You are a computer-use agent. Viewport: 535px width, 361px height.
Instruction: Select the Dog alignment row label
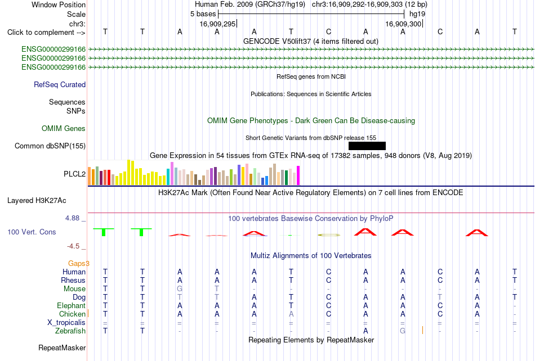tap(79, 297)
